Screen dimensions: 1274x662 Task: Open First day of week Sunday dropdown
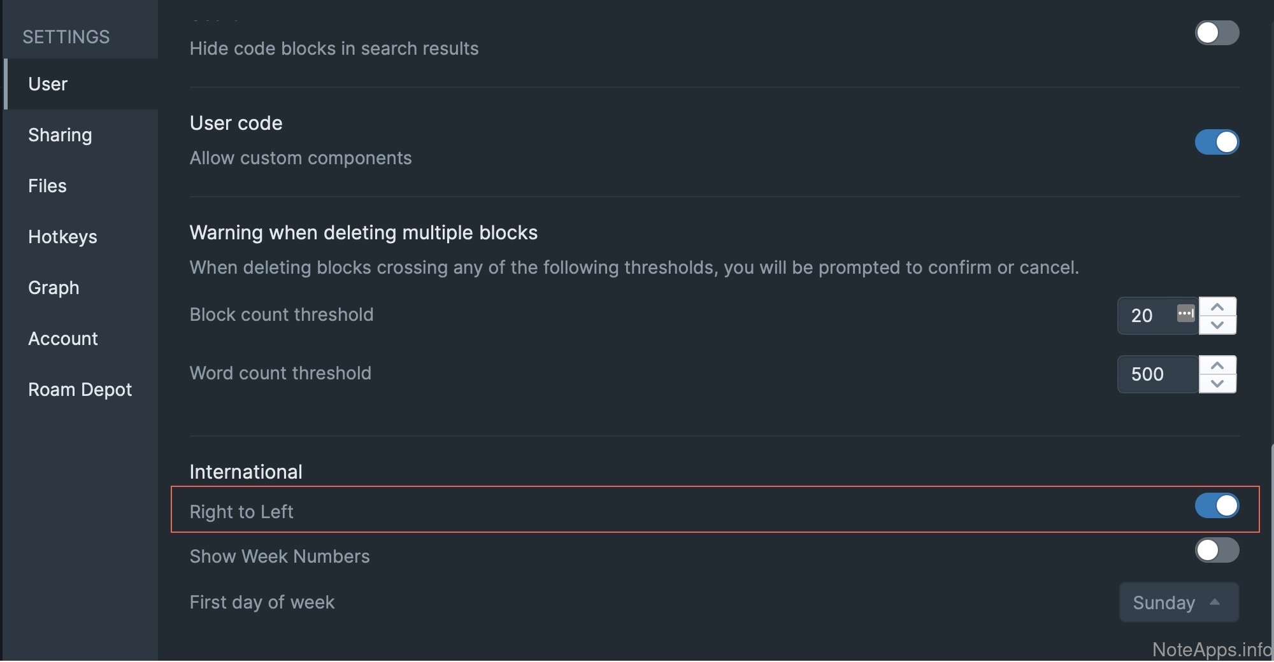(x=1178, y=602)
